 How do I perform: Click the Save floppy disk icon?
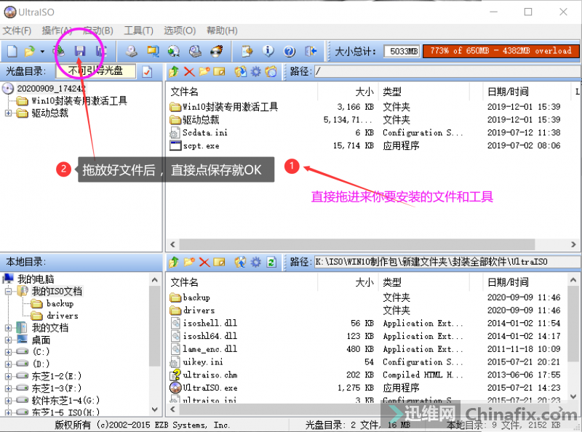tap(80, 51)
